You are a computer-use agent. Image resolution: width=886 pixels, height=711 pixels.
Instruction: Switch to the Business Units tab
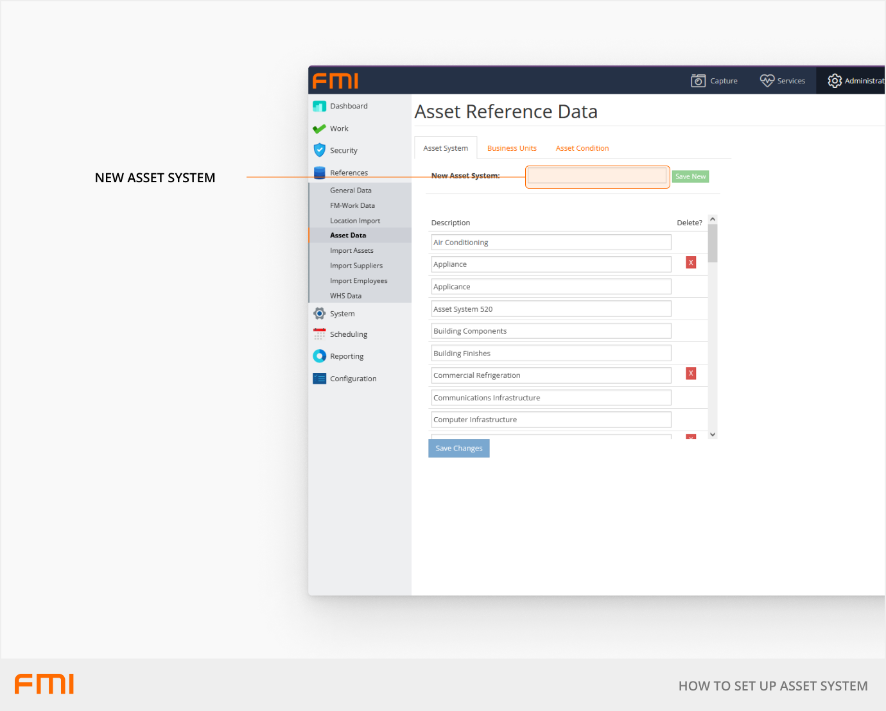pyautogui.click(x=512, y=148)
